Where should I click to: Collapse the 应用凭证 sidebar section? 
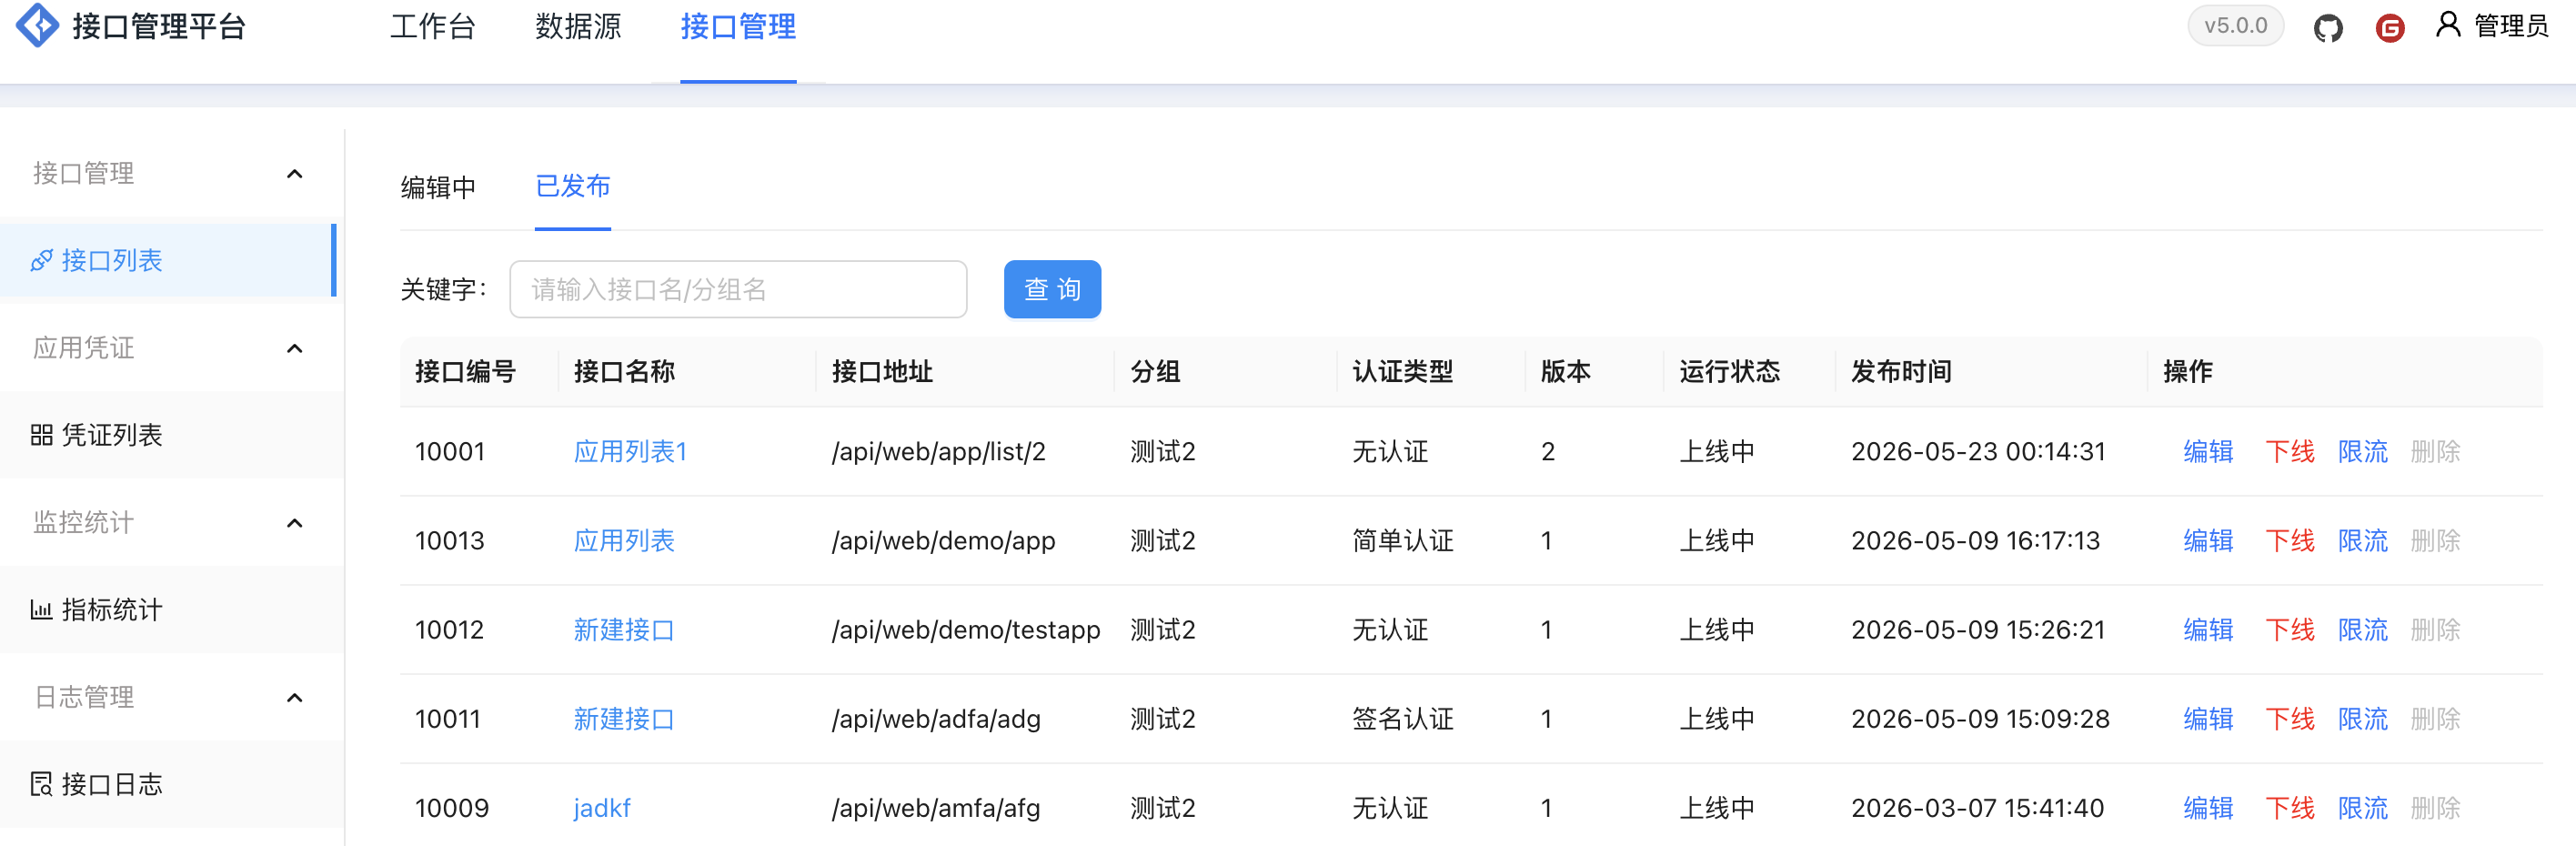coord(294,349)
